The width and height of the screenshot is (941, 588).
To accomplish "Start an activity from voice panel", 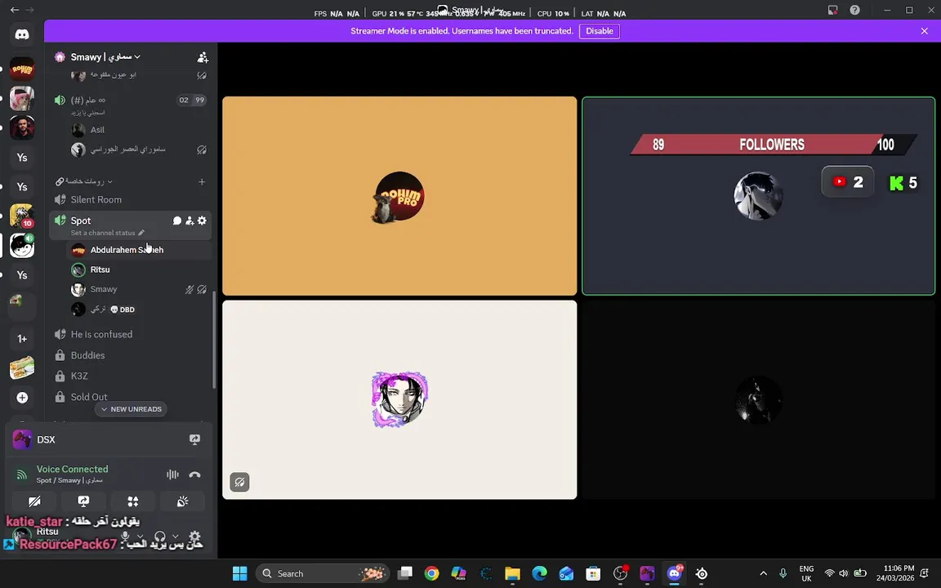I will (133, 501).
